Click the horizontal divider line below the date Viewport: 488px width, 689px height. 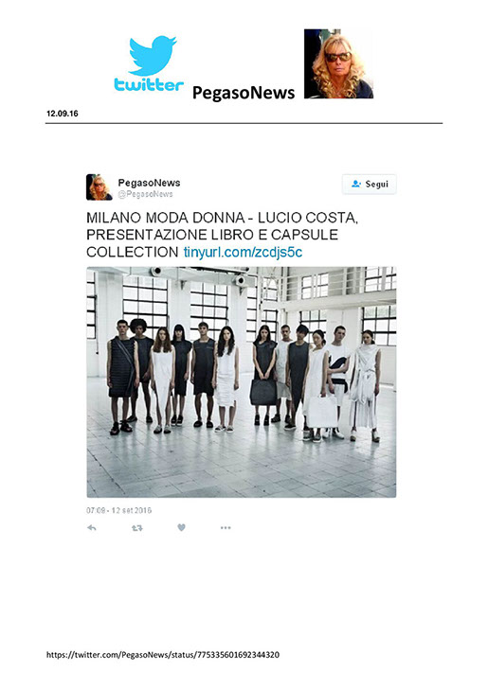pos(244,123)
